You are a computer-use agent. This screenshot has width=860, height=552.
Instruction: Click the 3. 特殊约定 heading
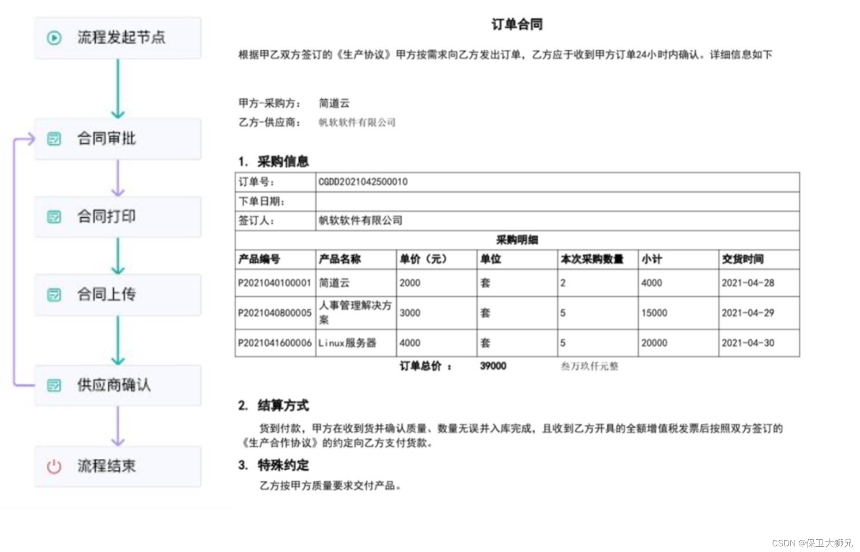click(273, 465)
